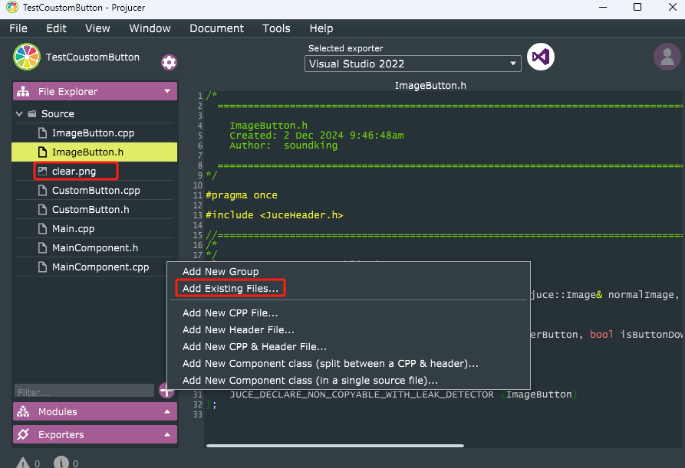The height and width of the screenshot is (468, 685).
Task: Click the #include <JuceHeader.h> line
Action: click(275, 215)
